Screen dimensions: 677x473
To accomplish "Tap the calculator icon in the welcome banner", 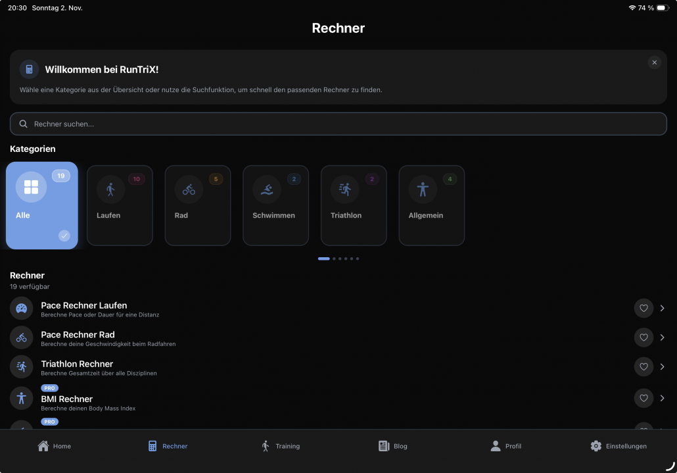I will pos(28,68).
